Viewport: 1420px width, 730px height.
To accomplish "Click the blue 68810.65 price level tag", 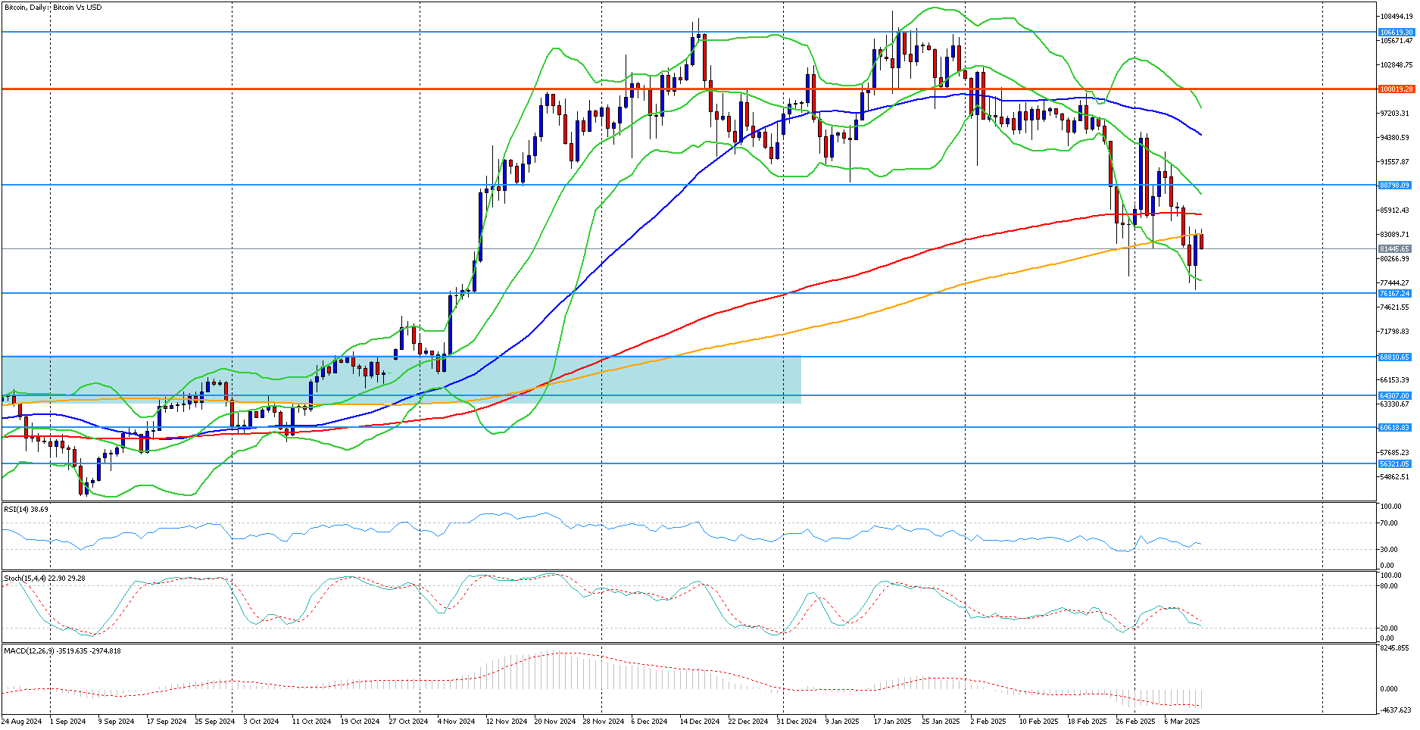I will point(1395,357).
